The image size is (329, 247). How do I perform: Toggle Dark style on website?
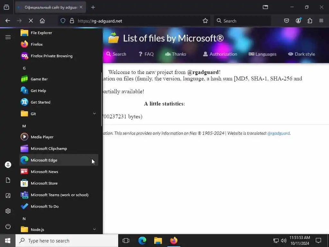point(301,54)
